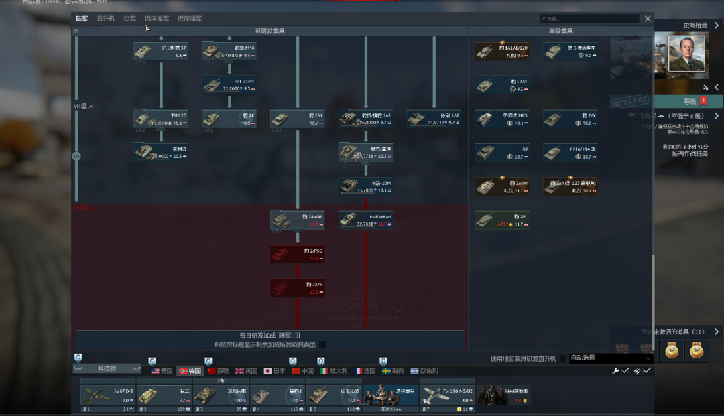Select the 豹 2A5/A6 tank group card
The image size is (724, 416).
tap(298, 220)
